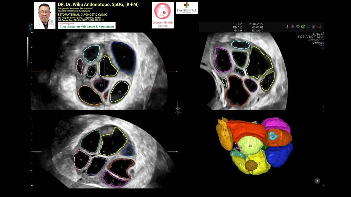The image size is (351, 197).
Task: Click the green screen-sharing monitor icon
Action: click(x=303, y=27)
